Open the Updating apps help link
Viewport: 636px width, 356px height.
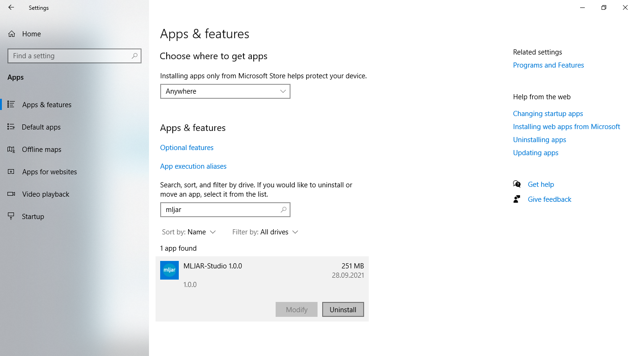(x=535, y=153)
